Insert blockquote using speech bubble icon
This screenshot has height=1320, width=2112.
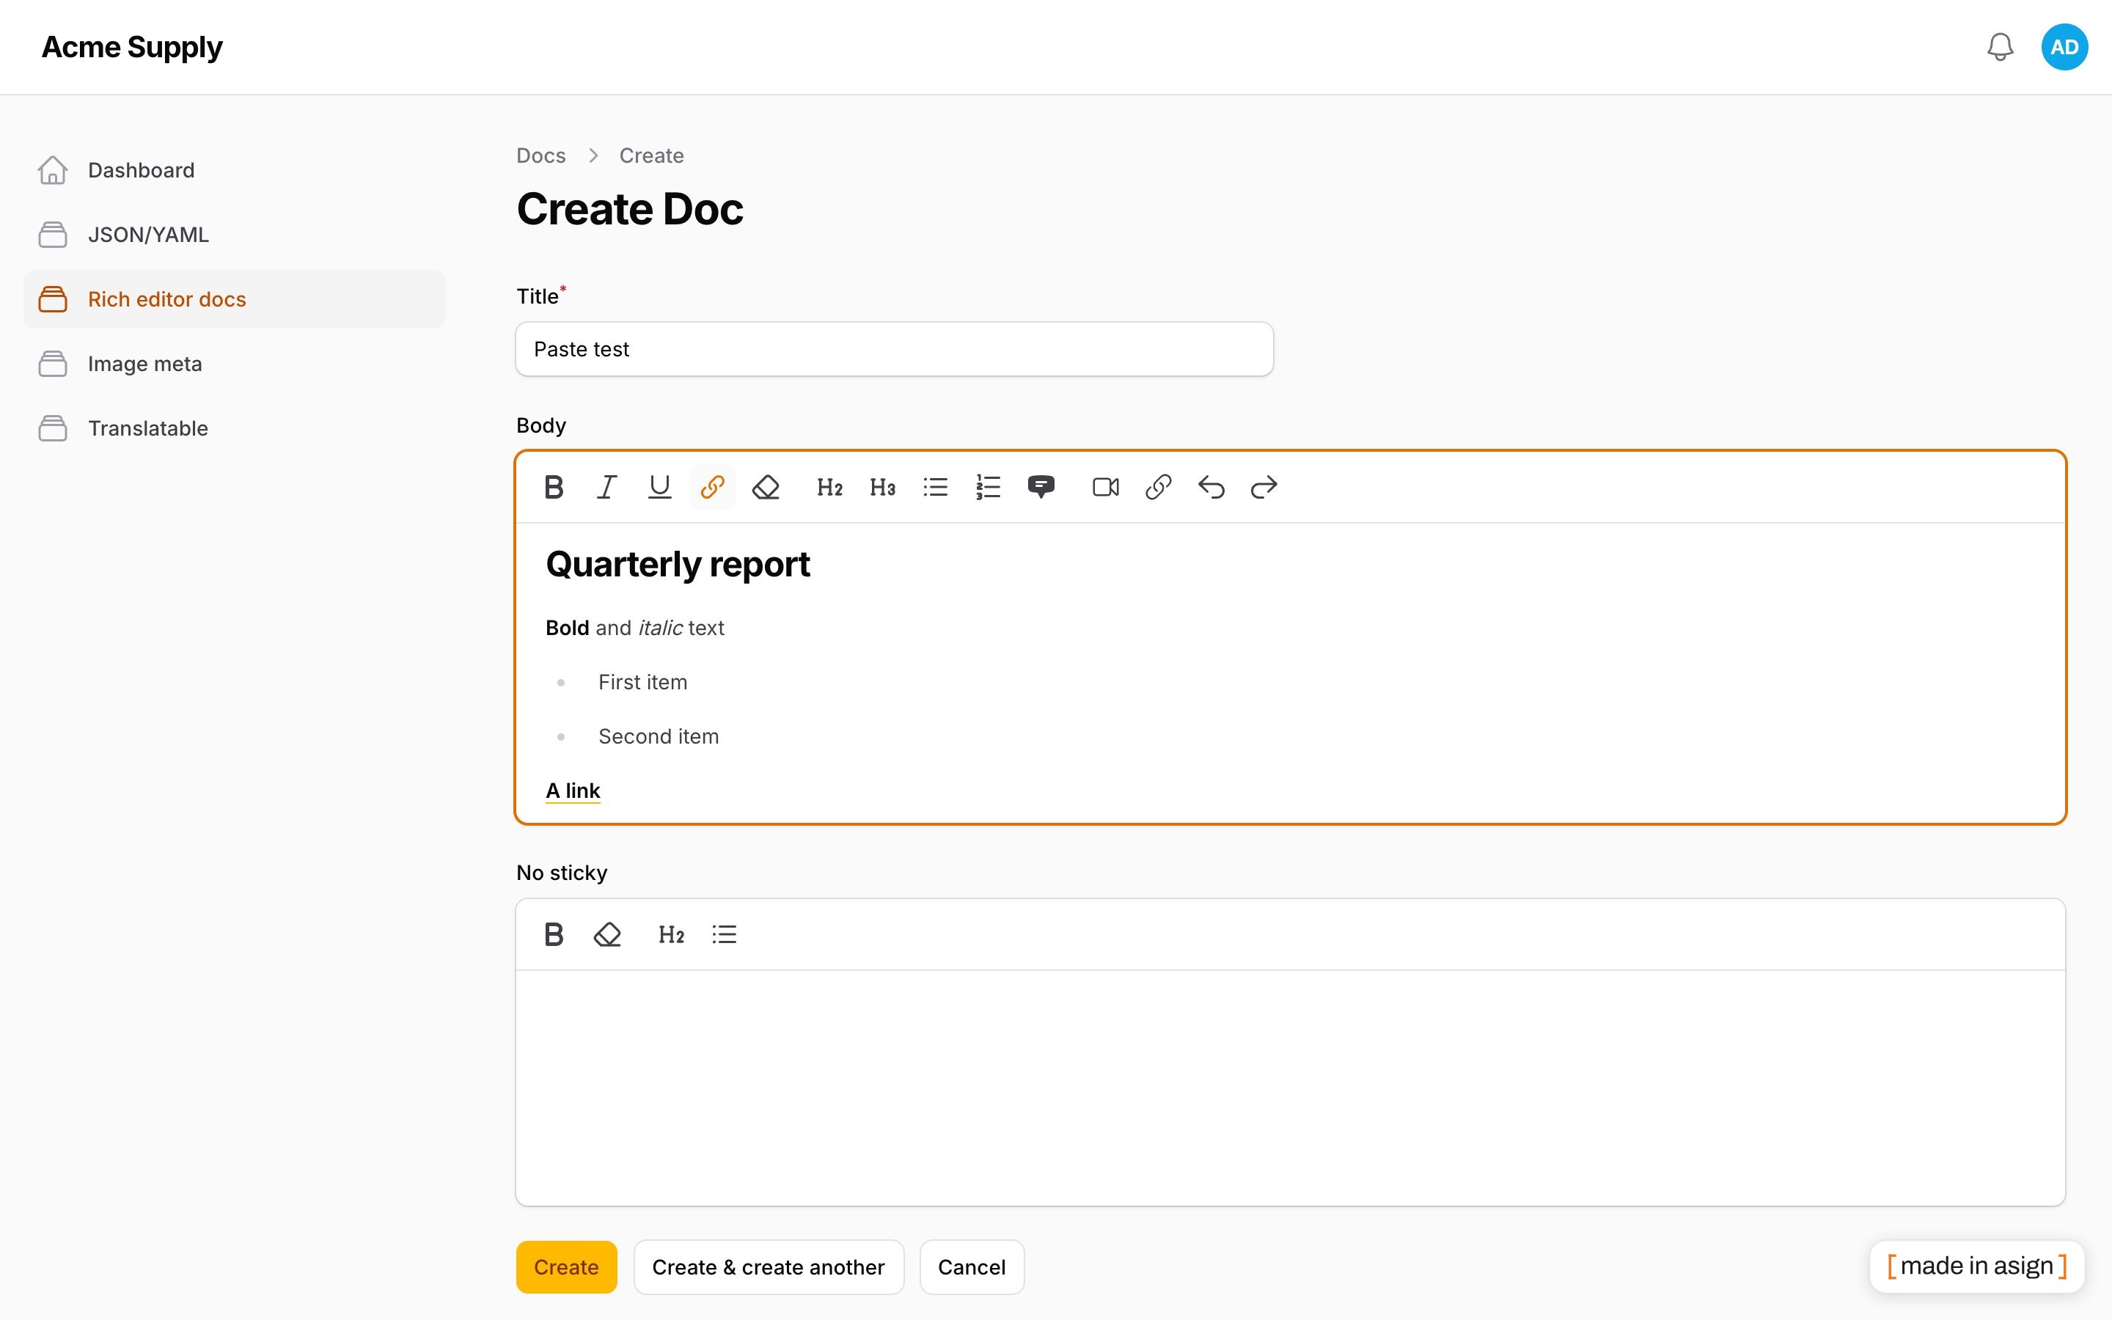tap(1041, 487)
